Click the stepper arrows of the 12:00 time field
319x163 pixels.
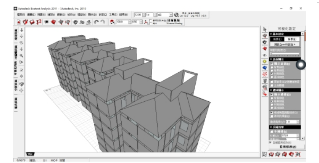[x=144, y=15]
